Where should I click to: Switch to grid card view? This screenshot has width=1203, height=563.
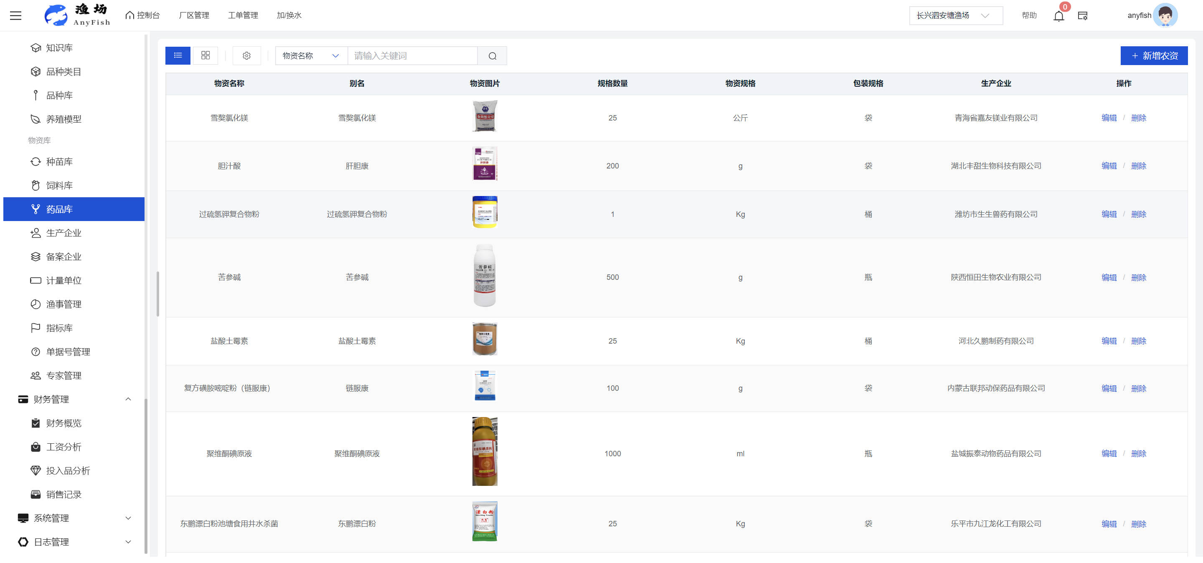tap(206, 55)
